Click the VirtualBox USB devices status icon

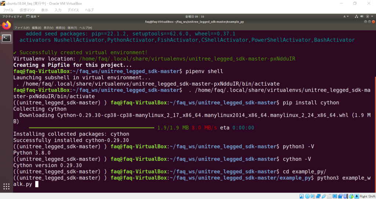pyautogui.click(x=324, y=196)
